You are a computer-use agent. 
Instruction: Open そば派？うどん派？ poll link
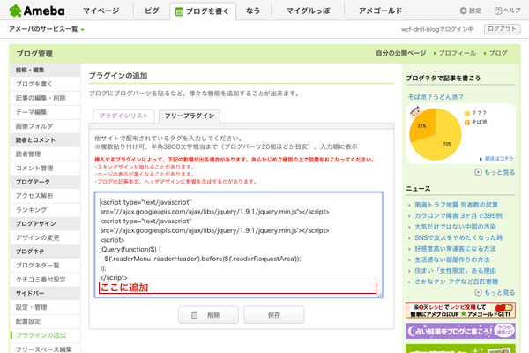point(436,97)
